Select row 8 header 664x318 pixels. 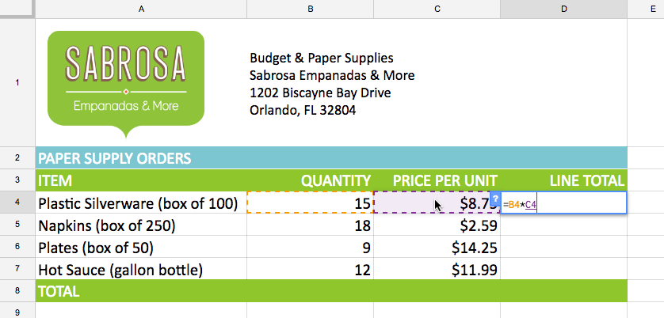17,291
